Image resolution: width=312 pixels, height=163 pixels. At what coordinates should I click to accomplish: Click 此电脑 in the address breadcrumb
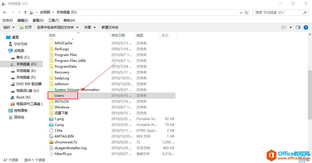[45, 12]
